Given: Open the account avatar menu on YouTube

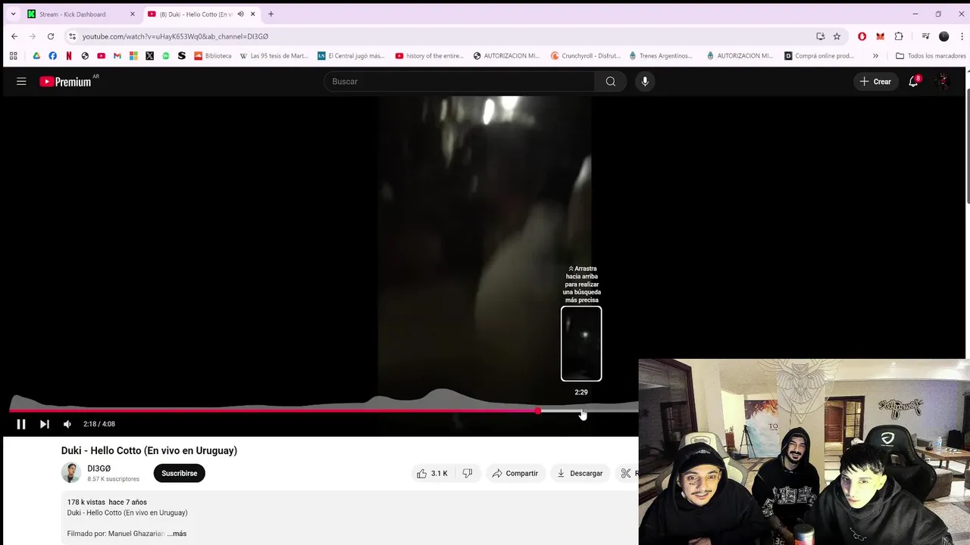Looking at the screenshot, I should (x=942, y=81).
